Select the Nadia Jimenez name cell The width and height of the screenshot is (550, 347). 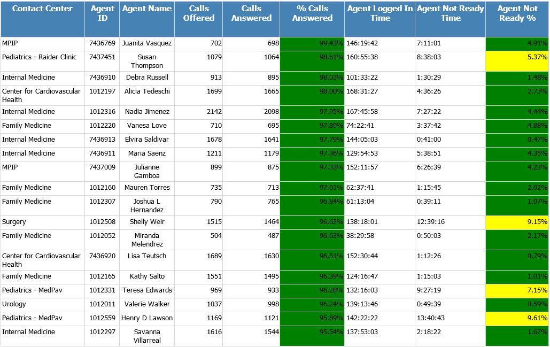(147, 112)
